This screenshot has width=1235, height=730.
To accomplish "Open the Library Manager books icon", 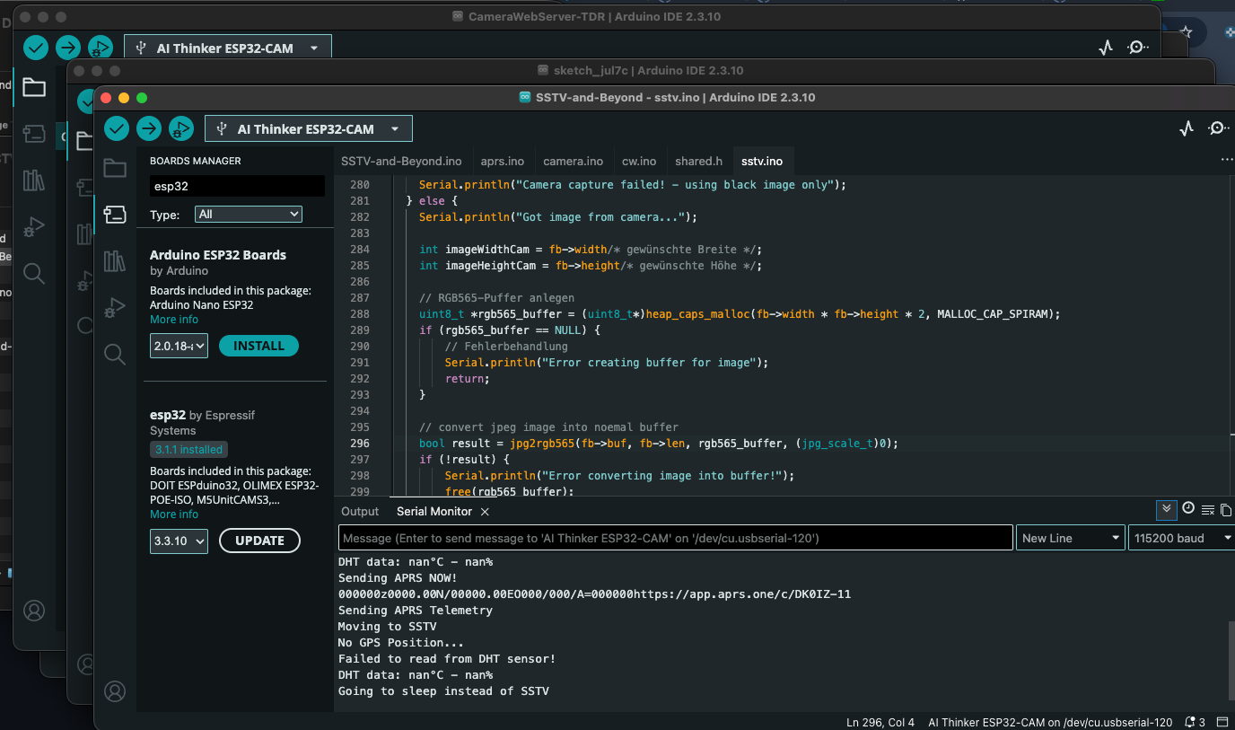I will click(x=115, y=261).
